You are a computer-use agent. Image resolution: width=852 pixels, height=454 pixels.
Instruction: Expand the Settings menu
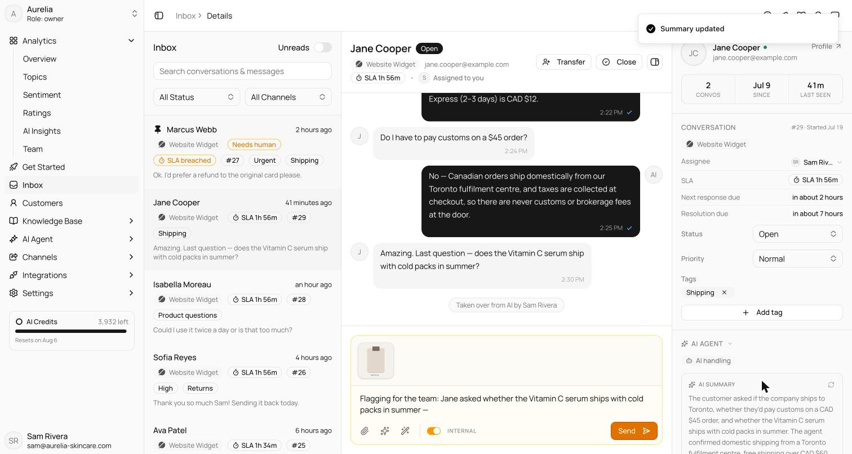[131, 293]
